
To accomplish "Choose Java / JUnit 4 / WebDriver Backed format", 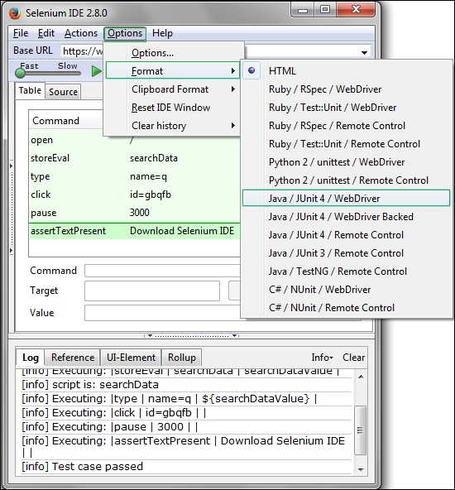I will tap(347, 217).
